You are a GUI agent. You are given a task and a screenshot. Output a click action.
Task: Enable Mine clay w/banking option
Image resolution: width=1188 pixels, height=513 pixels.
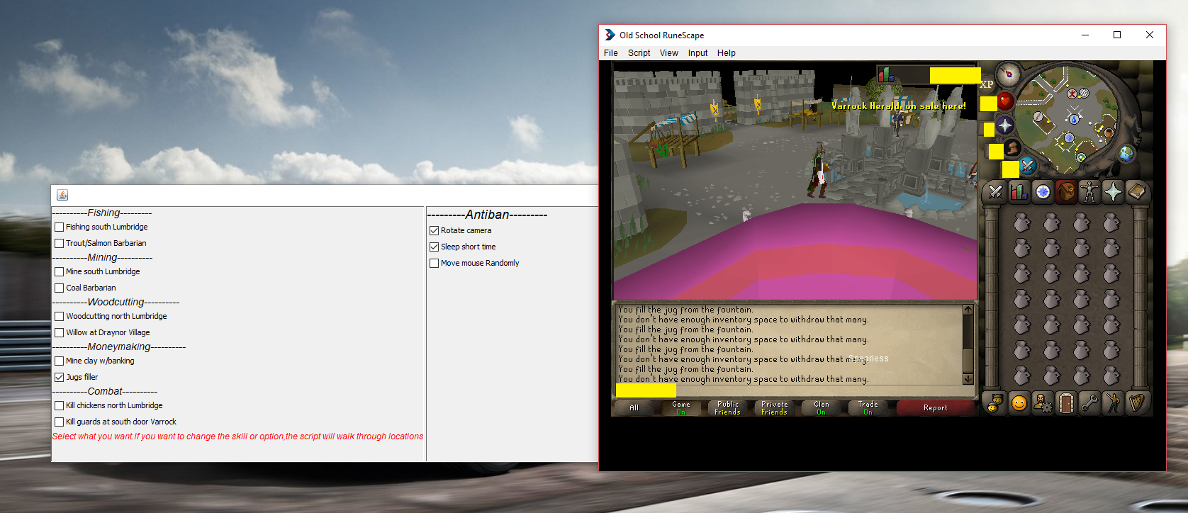tap(60, 361)
